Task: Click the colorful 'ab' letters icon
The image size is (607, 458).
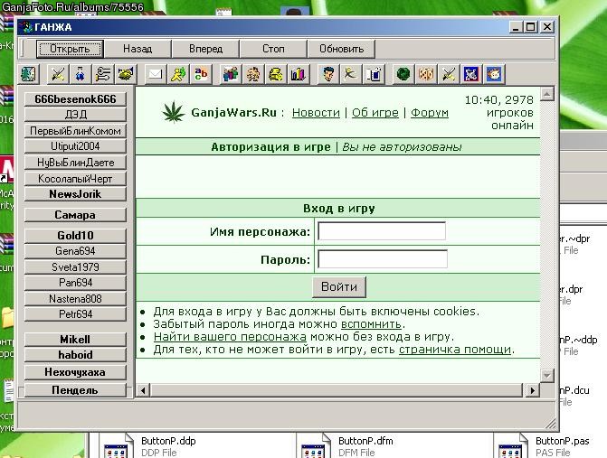Action: point(201,74)
